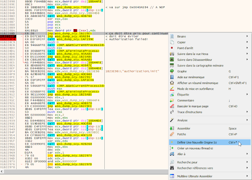Screen dimensions: 252x180
Task: Expand the Trace d'instructions submenu arrow
Action: tap(247, 112)
